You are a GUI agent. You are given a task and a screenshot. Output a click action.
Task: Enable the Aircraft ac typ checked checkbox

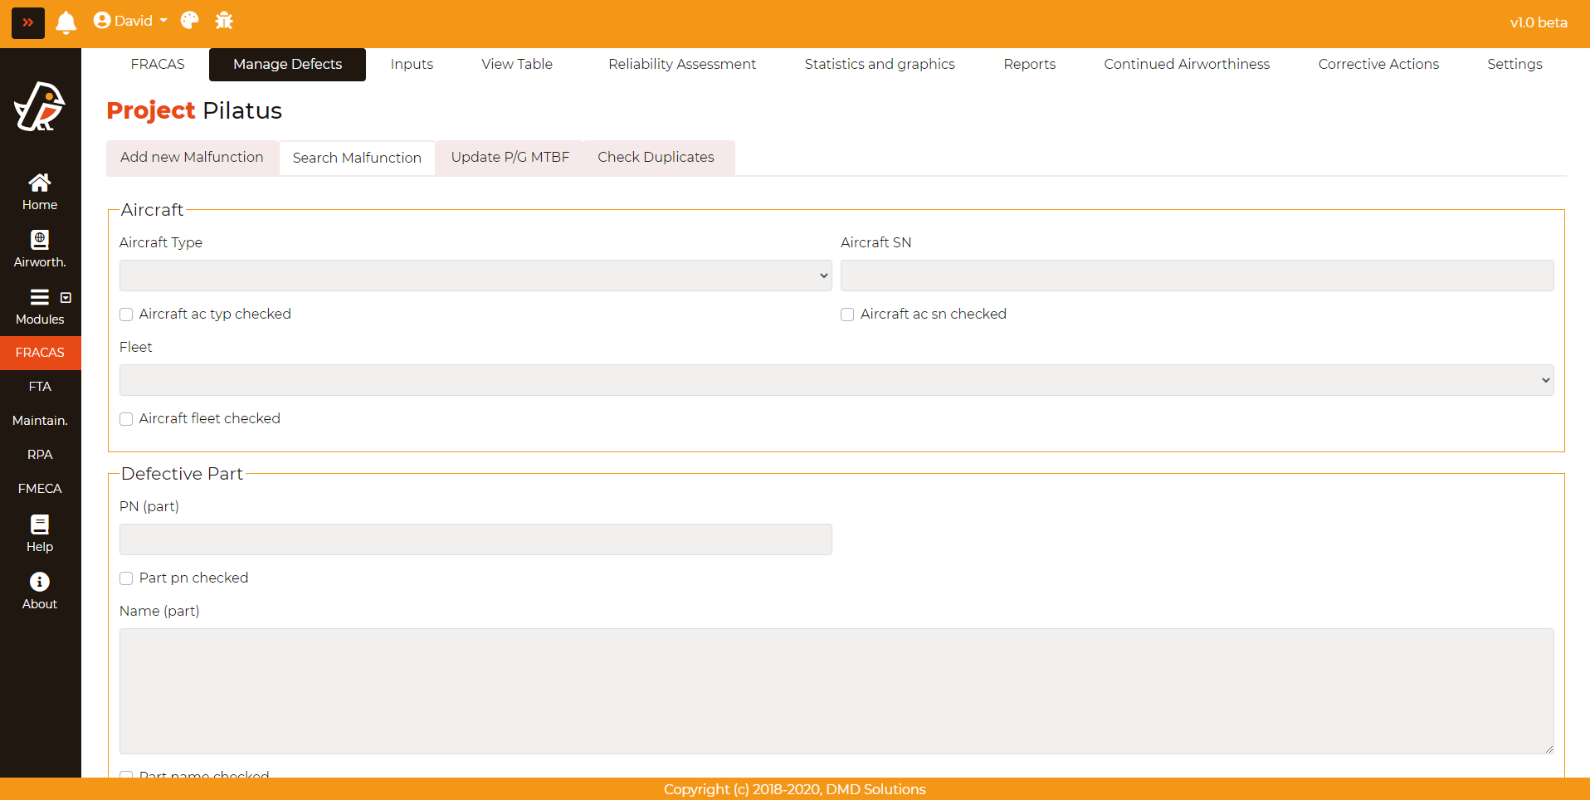[126, 315]
